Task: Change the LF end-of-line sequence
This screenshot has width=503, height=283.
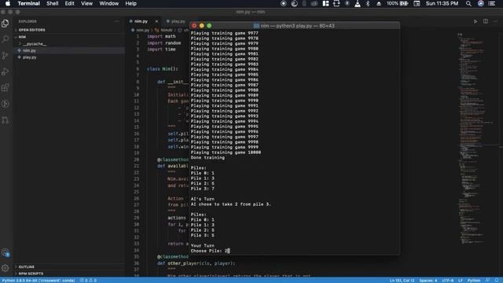Action: [461, 281]
